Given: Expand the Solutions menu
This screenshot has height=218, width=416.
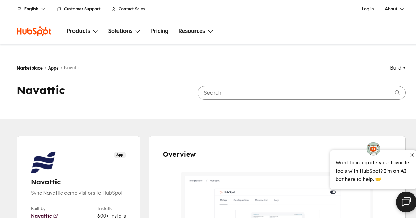Looking at the screenshot, I should point(124,31).
